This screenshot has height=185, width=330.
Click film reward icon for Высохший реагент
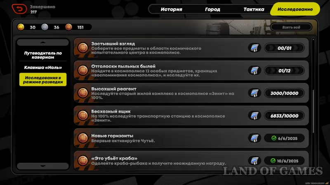coord(255,93)
